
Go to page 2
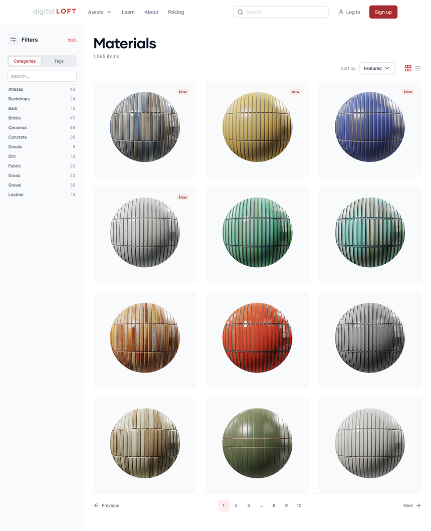coord(236,505)
